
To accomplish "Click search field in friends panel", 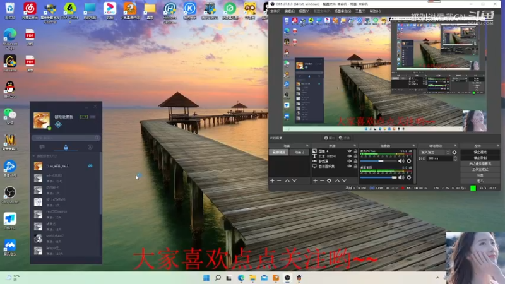I will pos(66,138).
